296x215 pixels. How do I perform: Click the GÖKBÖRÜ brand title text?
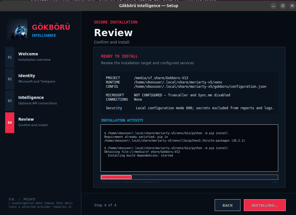[51, 27]
